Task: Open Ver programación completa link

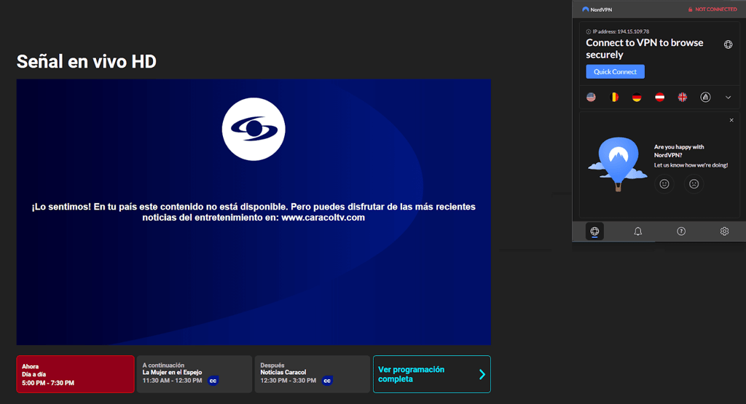Action: 431,374
